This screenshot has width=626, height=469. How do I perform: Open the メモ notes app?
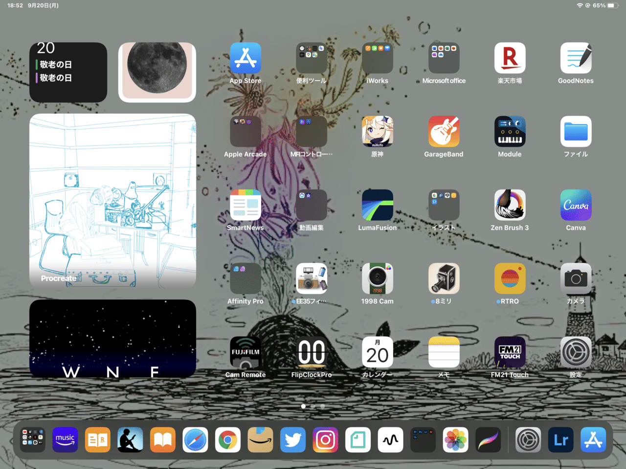point(444,352)
